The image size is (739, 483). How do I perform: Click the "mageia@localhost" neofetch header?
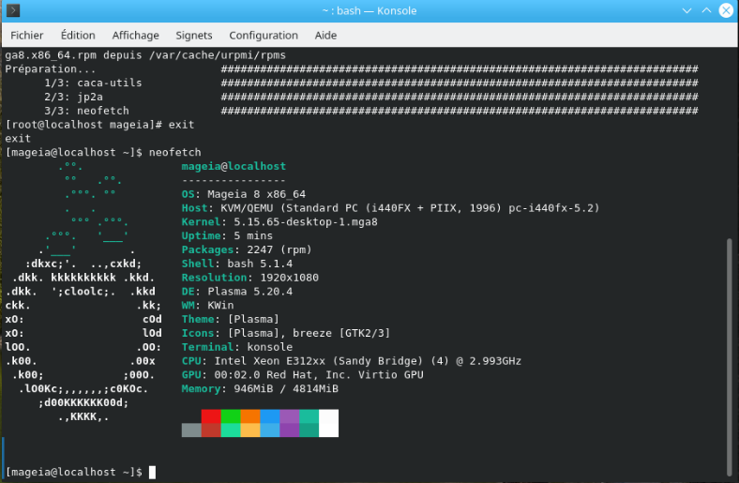click(234, 166)
